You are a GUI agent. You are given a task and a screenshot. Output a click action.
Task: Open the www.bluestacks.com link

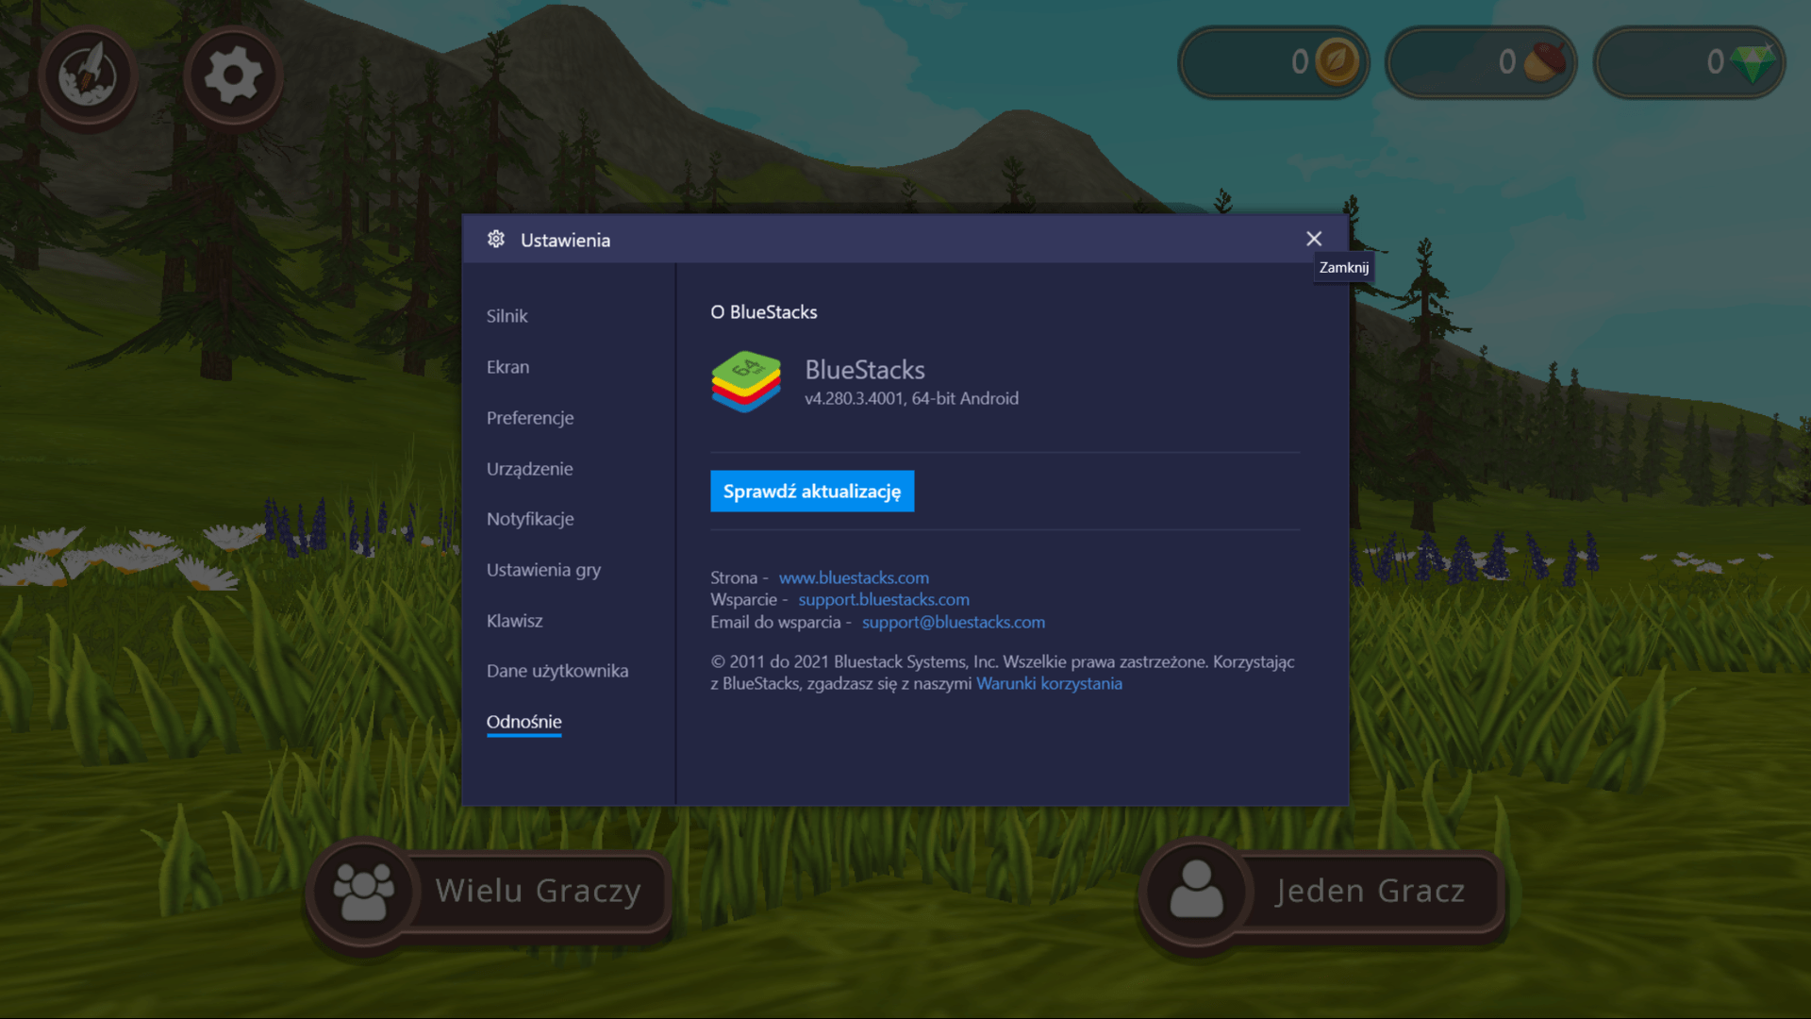tap(854, 577)
